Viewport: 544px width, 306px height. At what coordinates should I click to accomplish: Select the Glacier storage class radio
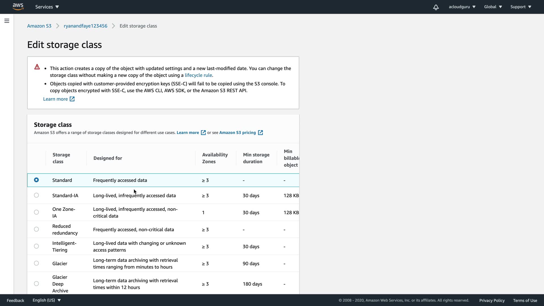coord(36,263)
